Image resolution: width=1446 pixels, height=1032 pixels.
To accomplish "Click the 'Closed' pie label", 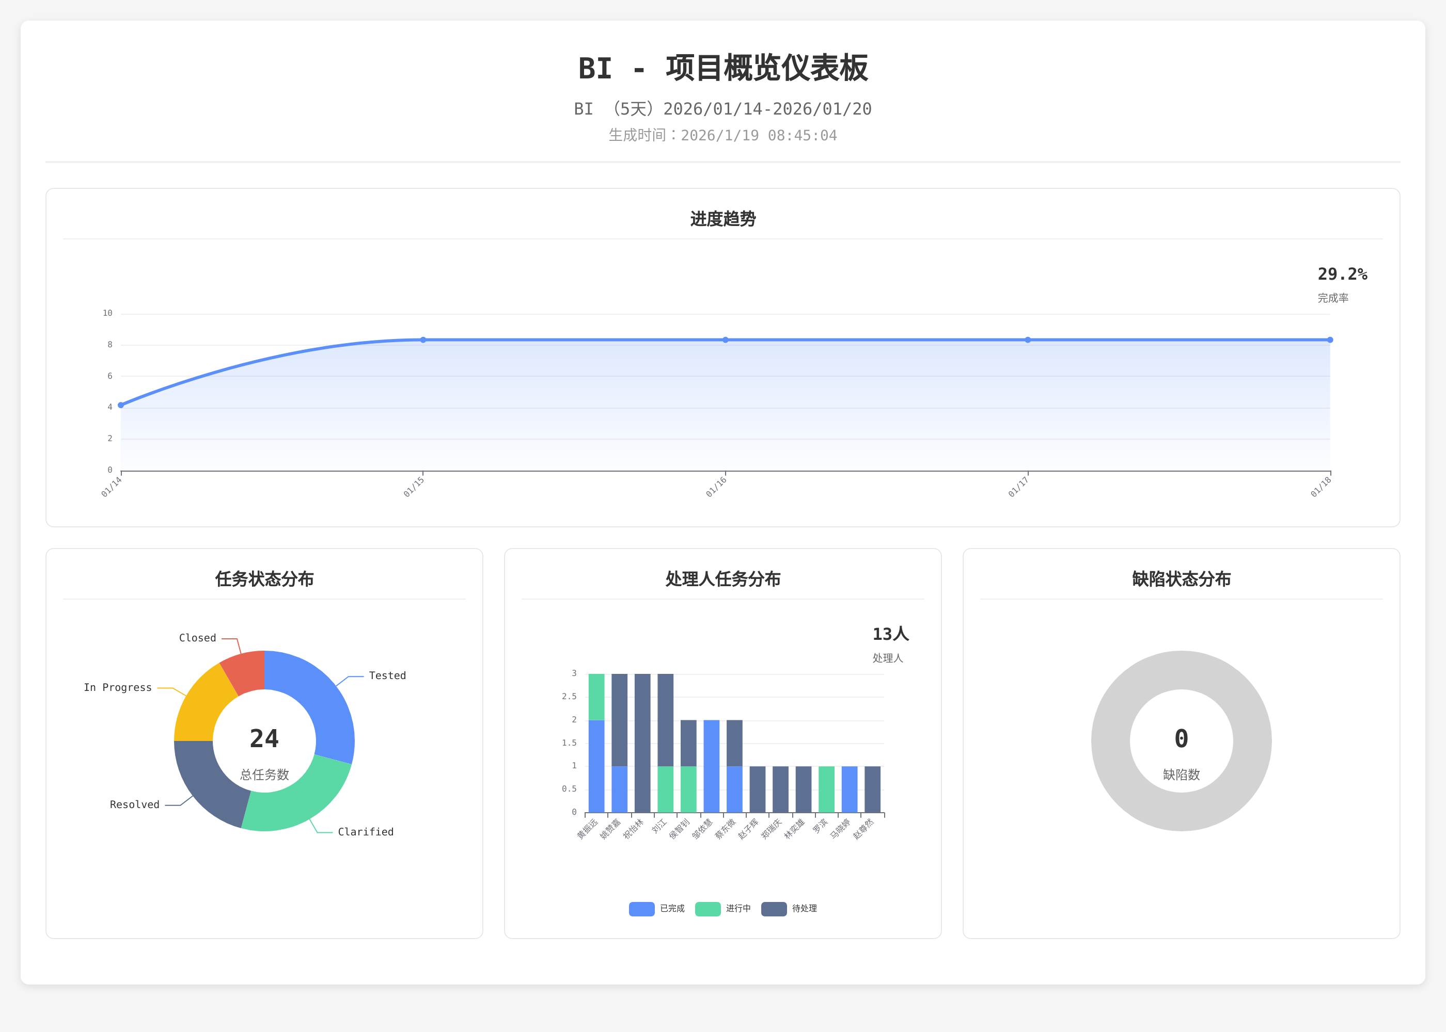I will tap(197, 638).
